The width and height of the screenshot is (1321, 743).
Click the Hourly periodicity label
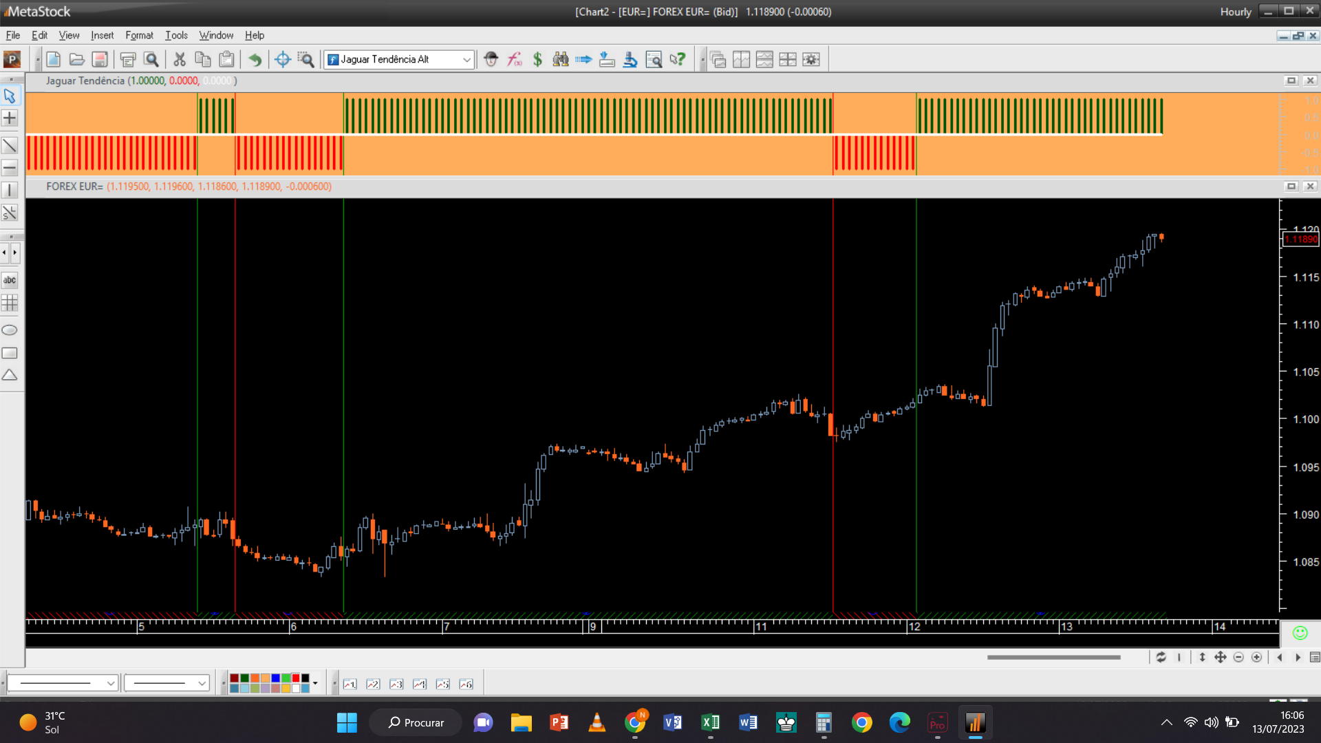click(x=1236, y=12)
